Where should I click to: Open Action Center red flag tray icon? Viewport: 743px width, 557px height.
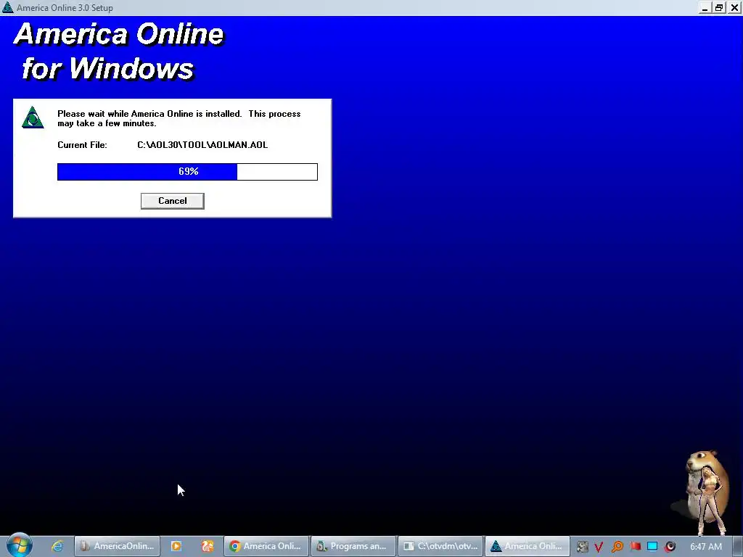[635, 547]
